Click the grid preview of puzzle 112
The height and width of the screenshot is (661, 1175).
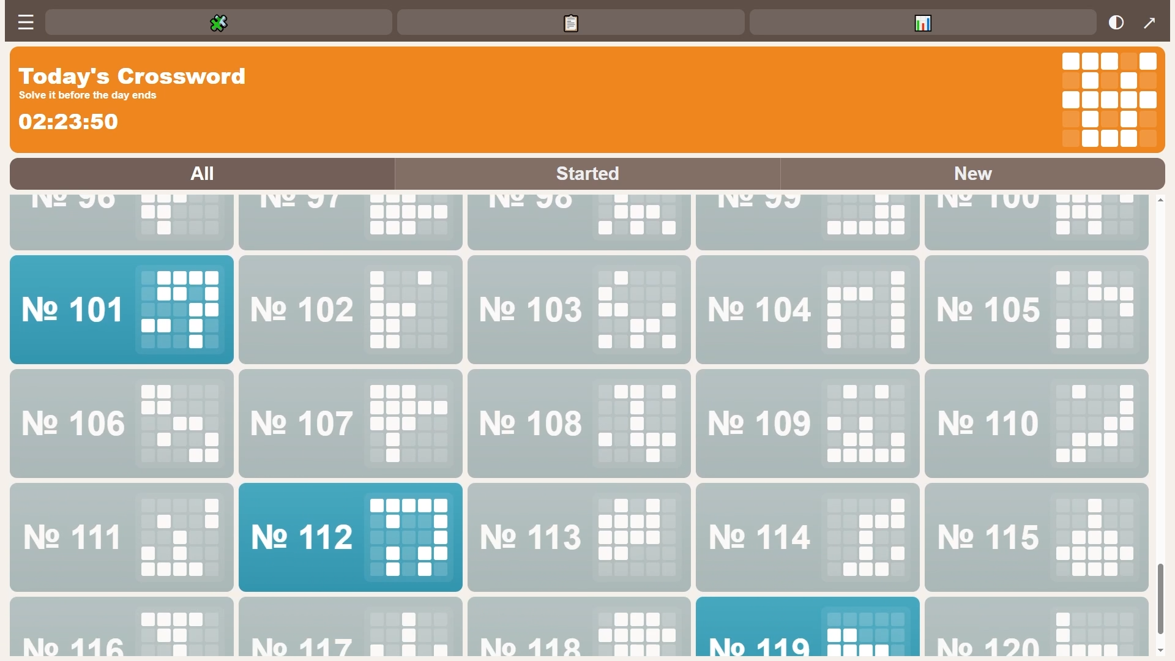[x=408, y=537]
